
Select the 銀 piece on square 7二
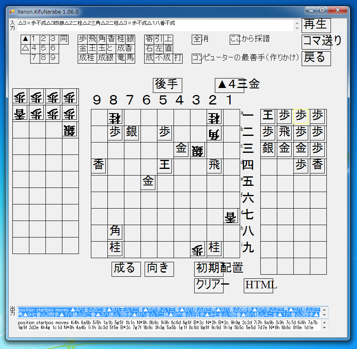pos(131,133)
